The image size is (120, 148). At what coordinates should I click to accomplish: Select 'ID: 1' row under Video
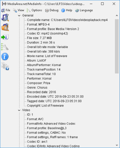coord(30,114)
